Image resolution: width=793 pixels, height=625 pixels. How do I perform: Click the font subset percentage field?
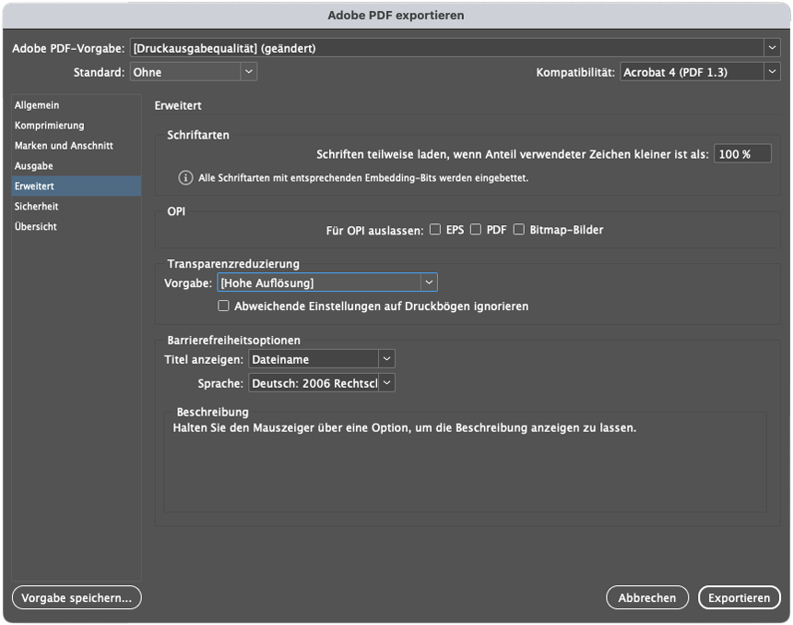tap(742, 154)
